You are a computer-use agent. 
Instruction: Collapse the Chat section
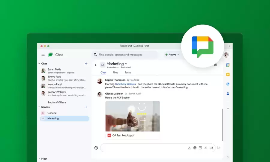(39, 64)
